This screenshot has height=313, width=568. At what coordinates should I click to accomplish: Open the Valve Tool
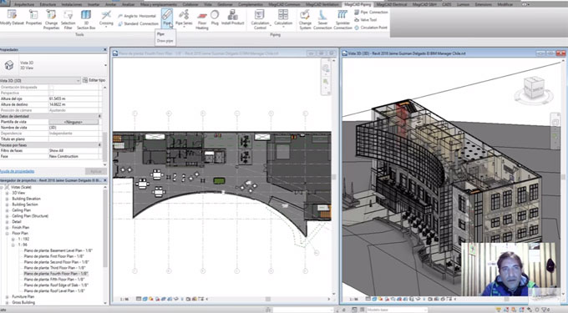(x=366, y=20)
